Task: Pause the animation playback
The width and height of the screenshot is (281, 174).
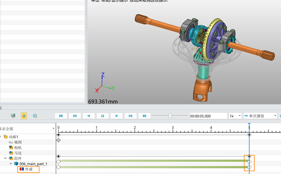Action: pyautogui.click(x=103, y=116)
